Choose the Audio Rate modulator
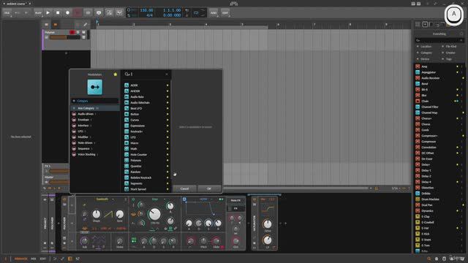This screenshot has width=468, height=263. (x=146, y=97)
